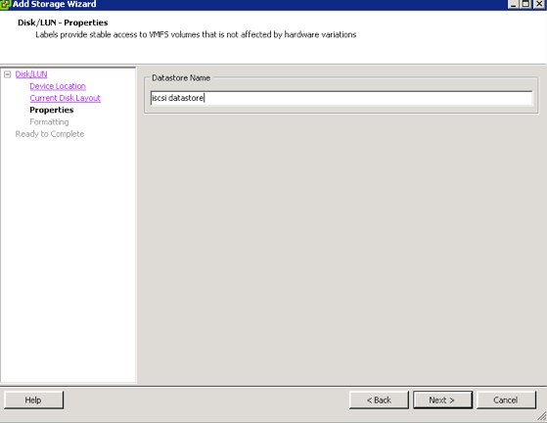The height and width of the screenshot is (423, 547).
Task: Cancel the Add Storage Wizard
Action: coord(506,399)
